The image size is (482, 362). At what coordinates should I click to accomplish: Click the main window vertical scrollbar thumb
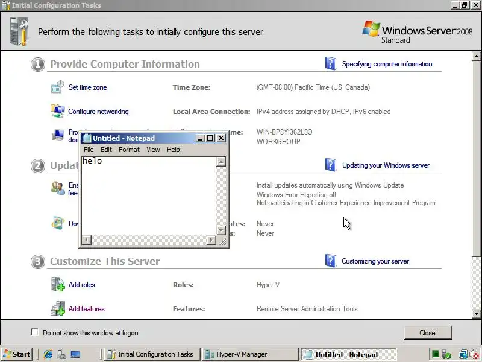(x=476, y=158)
